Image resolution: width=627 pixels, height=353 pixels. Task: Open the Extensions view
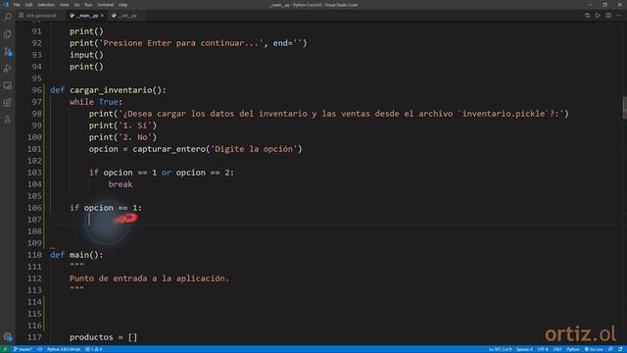click(8, 103)
